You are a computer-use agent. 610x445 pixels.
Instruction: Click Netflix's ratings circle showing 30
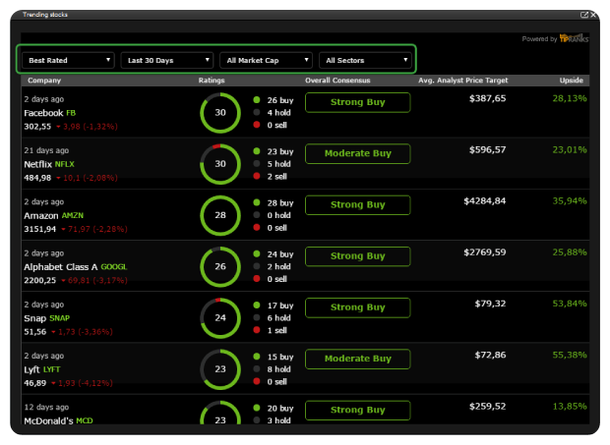tap(220, 164)
